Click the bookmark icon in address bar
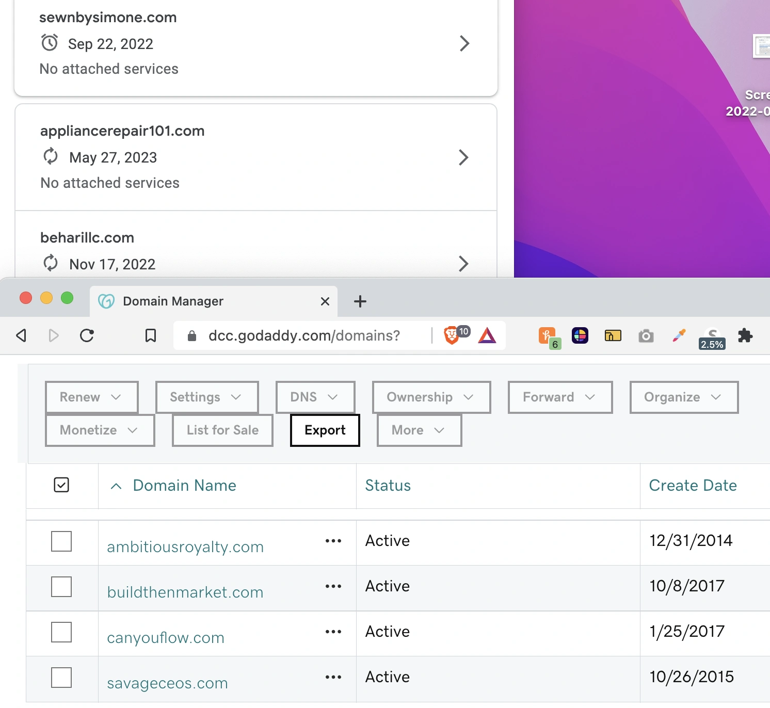The image size is (770, 708). pos(151,336)
